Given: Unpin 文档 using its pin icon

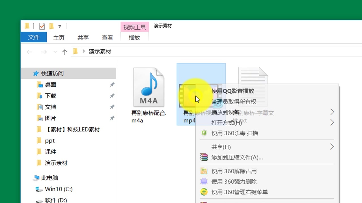Looking at the screenshot, I should [x=112, y=107].
